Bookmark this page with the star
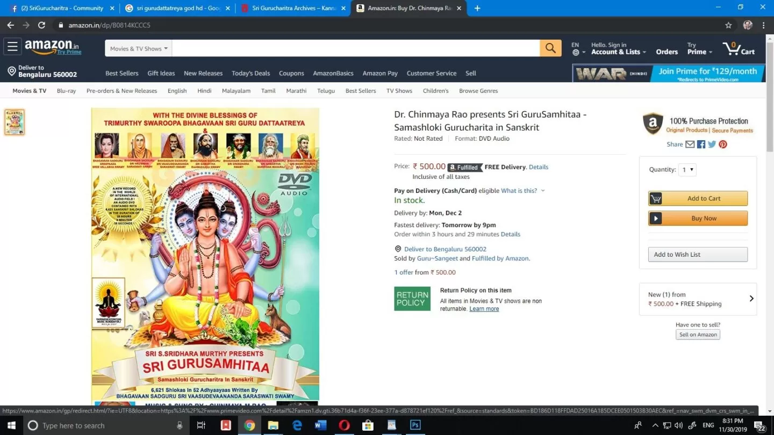Viewport: 774px width, 435px height. pyautogui.click(x=728, y=25)
